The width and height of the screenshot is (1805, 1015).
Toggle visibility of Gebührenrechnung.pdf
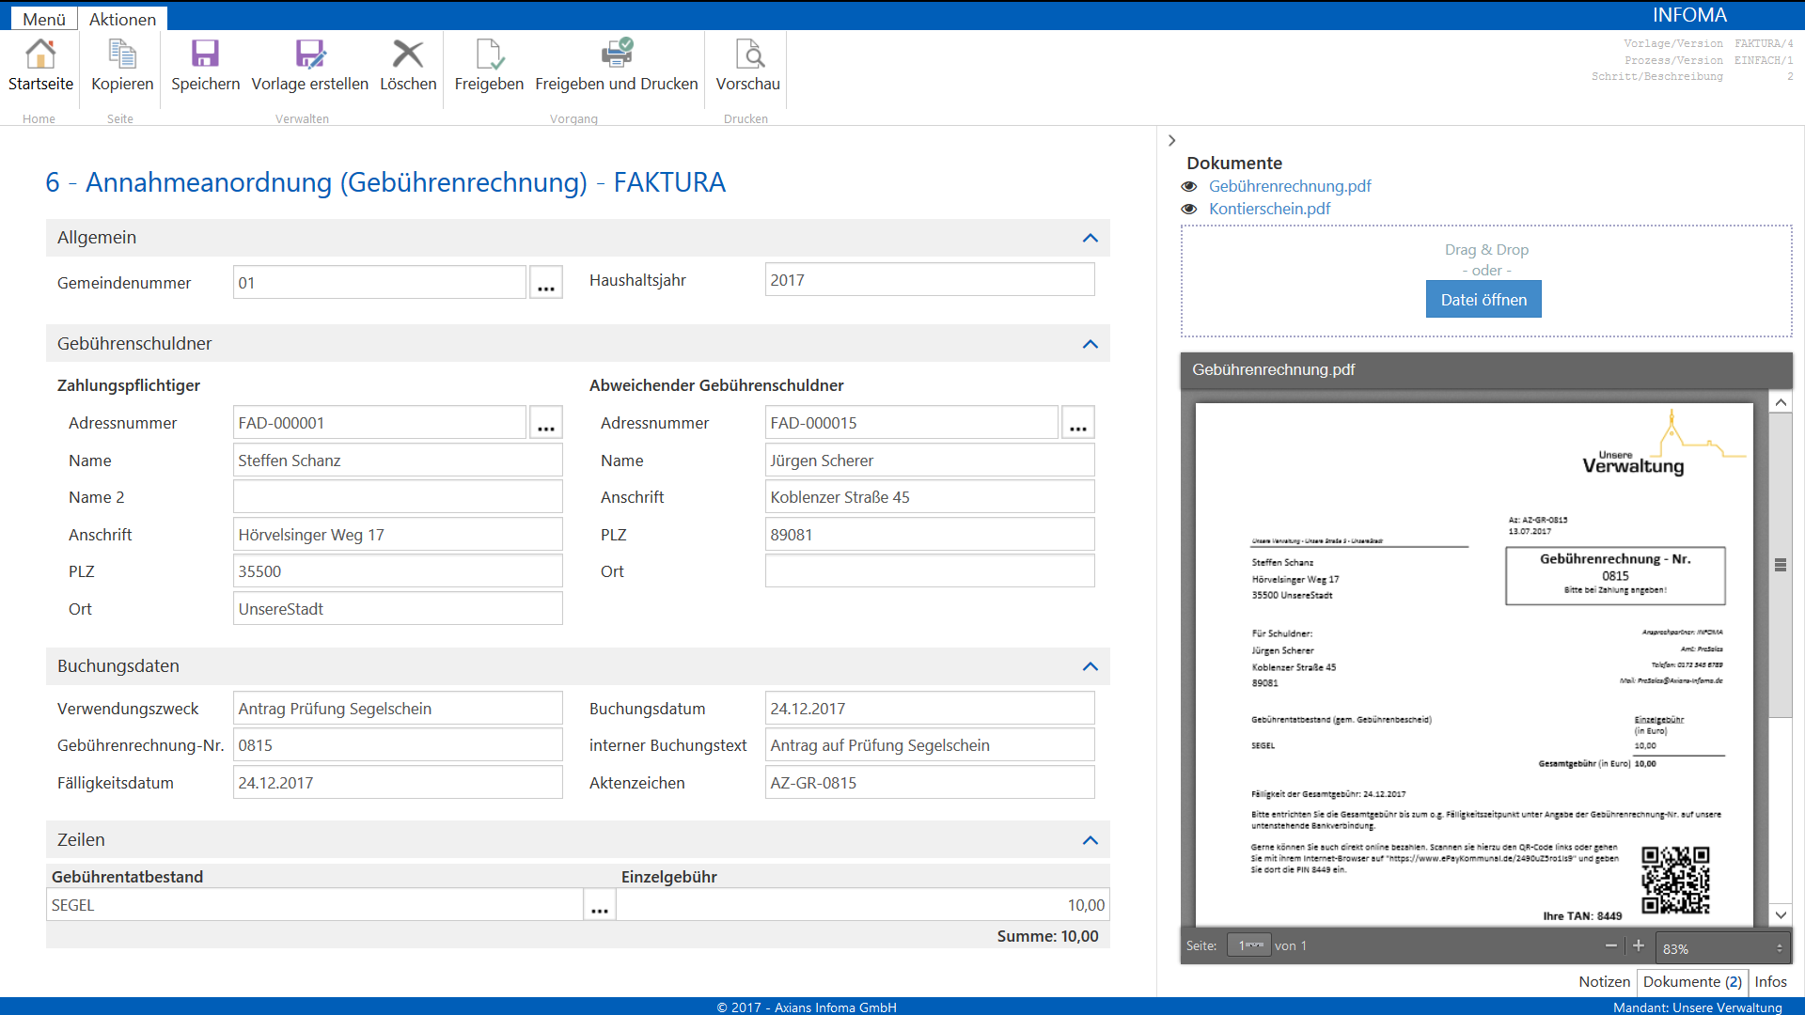click(x=1189, y=186)
